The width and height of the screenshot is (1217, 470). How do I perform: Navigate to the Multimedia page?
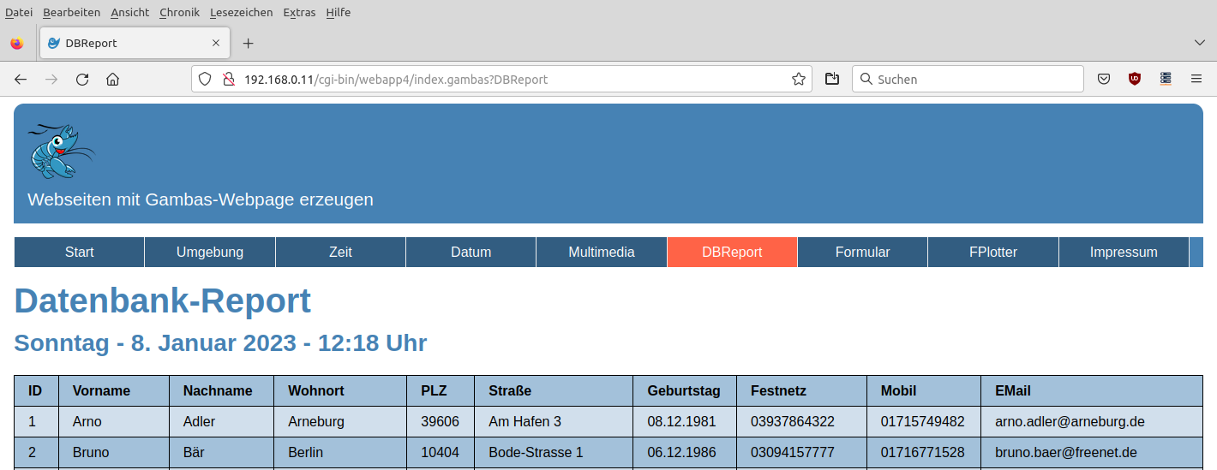[601, 253]
